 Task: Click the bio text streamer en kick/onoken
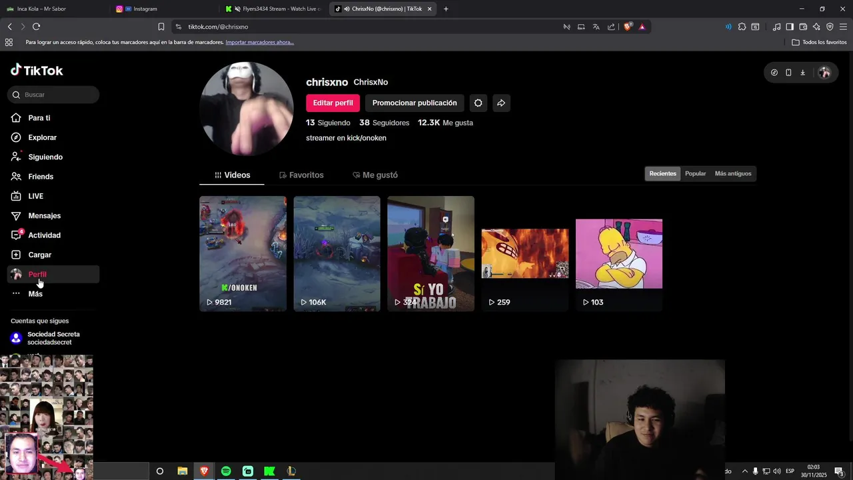pos(346,138)
